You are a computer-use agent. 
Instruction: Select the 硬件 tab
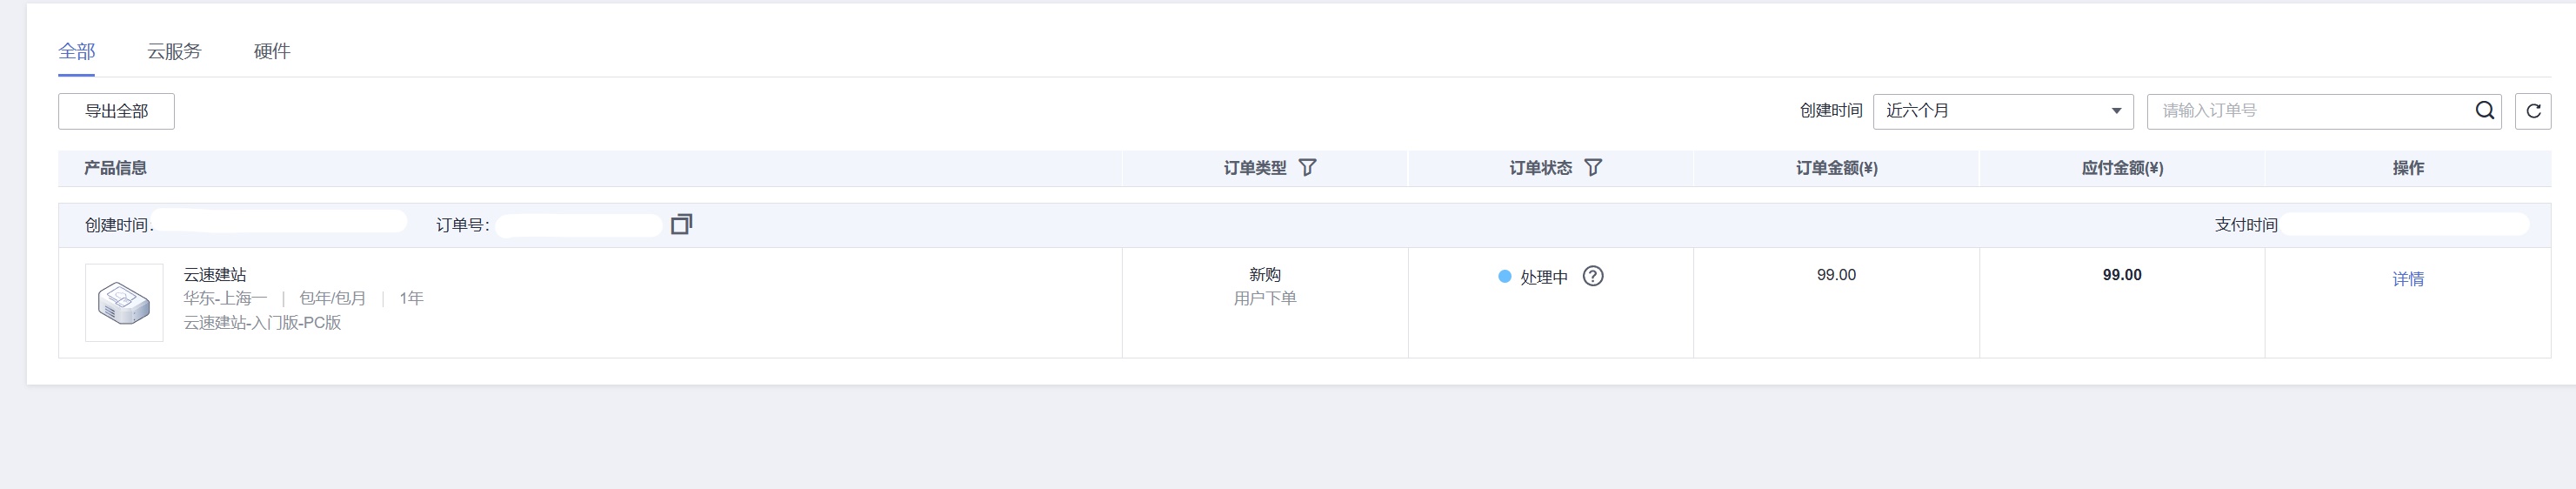(272, 51)
